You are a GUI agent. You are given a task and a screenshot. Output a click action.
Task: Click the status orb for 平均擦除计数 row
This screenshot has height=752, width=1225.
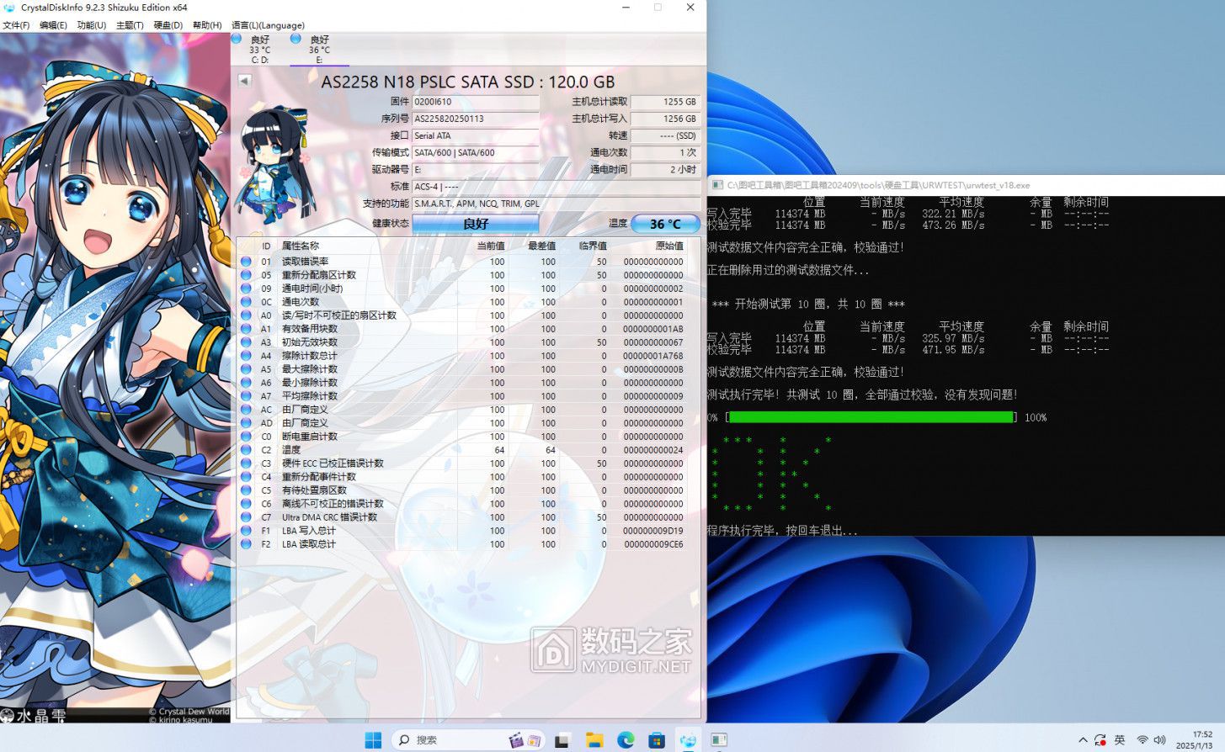coord(246,396)
